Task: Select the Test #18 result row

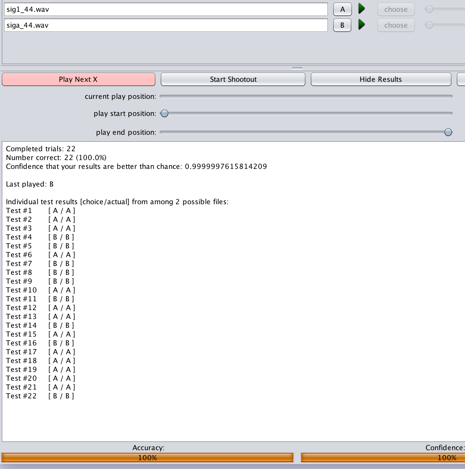Action: (x=41, y=360)
